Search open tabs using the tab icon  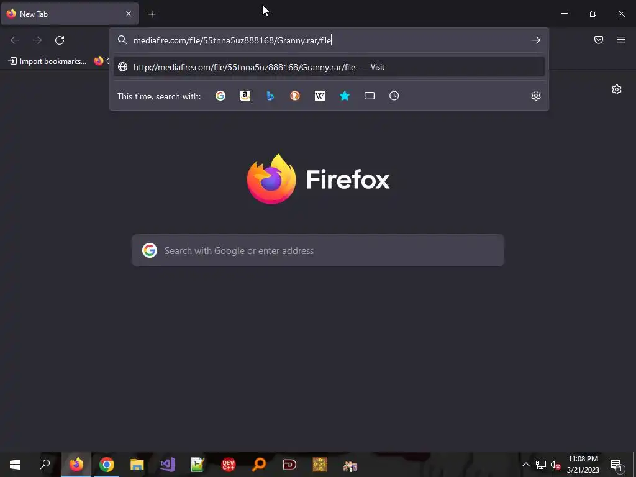[369, 96]
